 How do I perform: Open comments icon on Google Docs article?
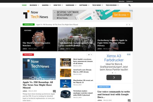(129, 100)
